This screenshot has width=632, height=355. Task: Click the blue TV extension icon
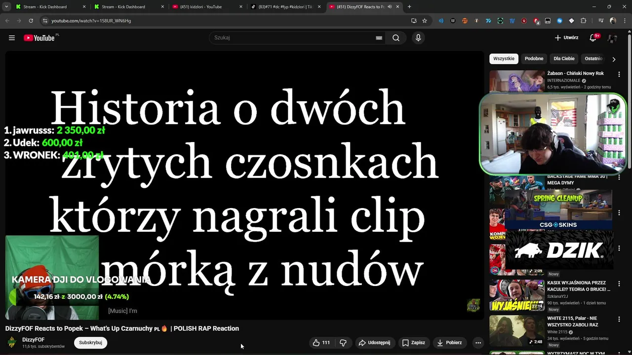click(512, 21)
